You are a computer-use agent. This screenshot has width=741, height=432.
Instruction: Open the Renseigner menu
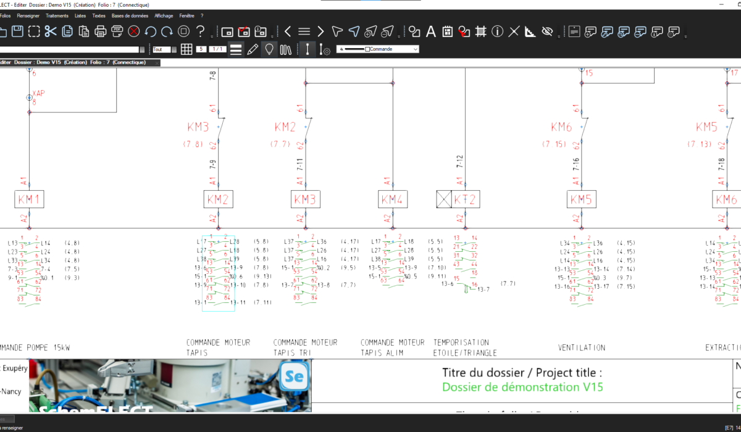pos(28,15)
